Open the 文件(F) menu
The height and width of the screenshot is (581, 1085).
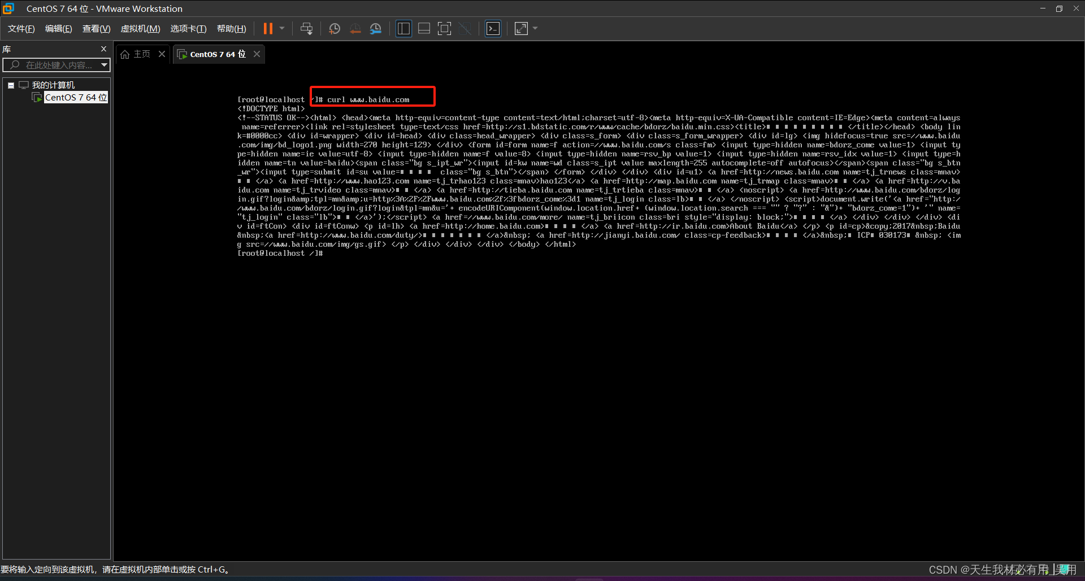pyautogui.click(x=21, y=29)
